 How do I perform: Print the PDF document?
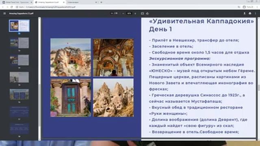[x=250, y=13]
